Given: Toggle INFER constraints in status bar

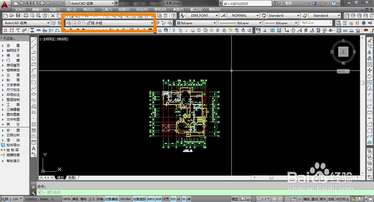Looking at the screenshot, I should pyautogui.click(x=67, y=199).
